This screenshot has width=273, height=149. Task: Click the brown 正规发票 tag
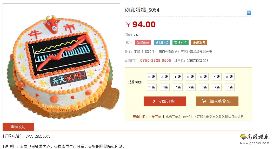199,42
